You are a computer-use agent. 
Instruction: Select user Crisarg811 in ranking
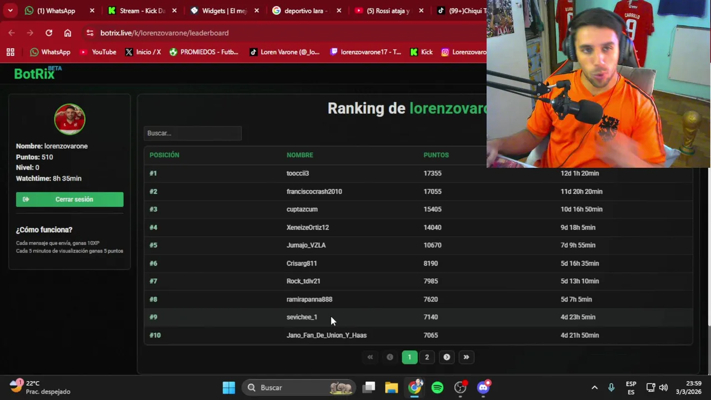pyautogui.click(x=302, y=263)
